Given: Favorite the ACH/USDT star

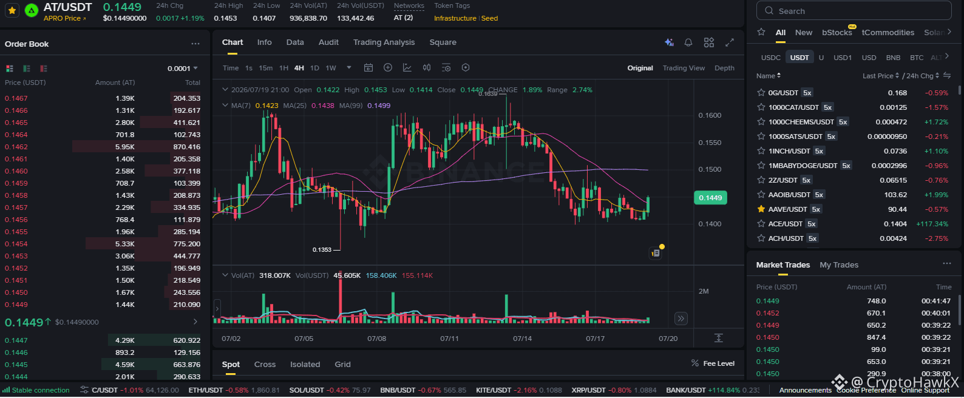Looking at the screenshot, I should (x=761, y=238).
